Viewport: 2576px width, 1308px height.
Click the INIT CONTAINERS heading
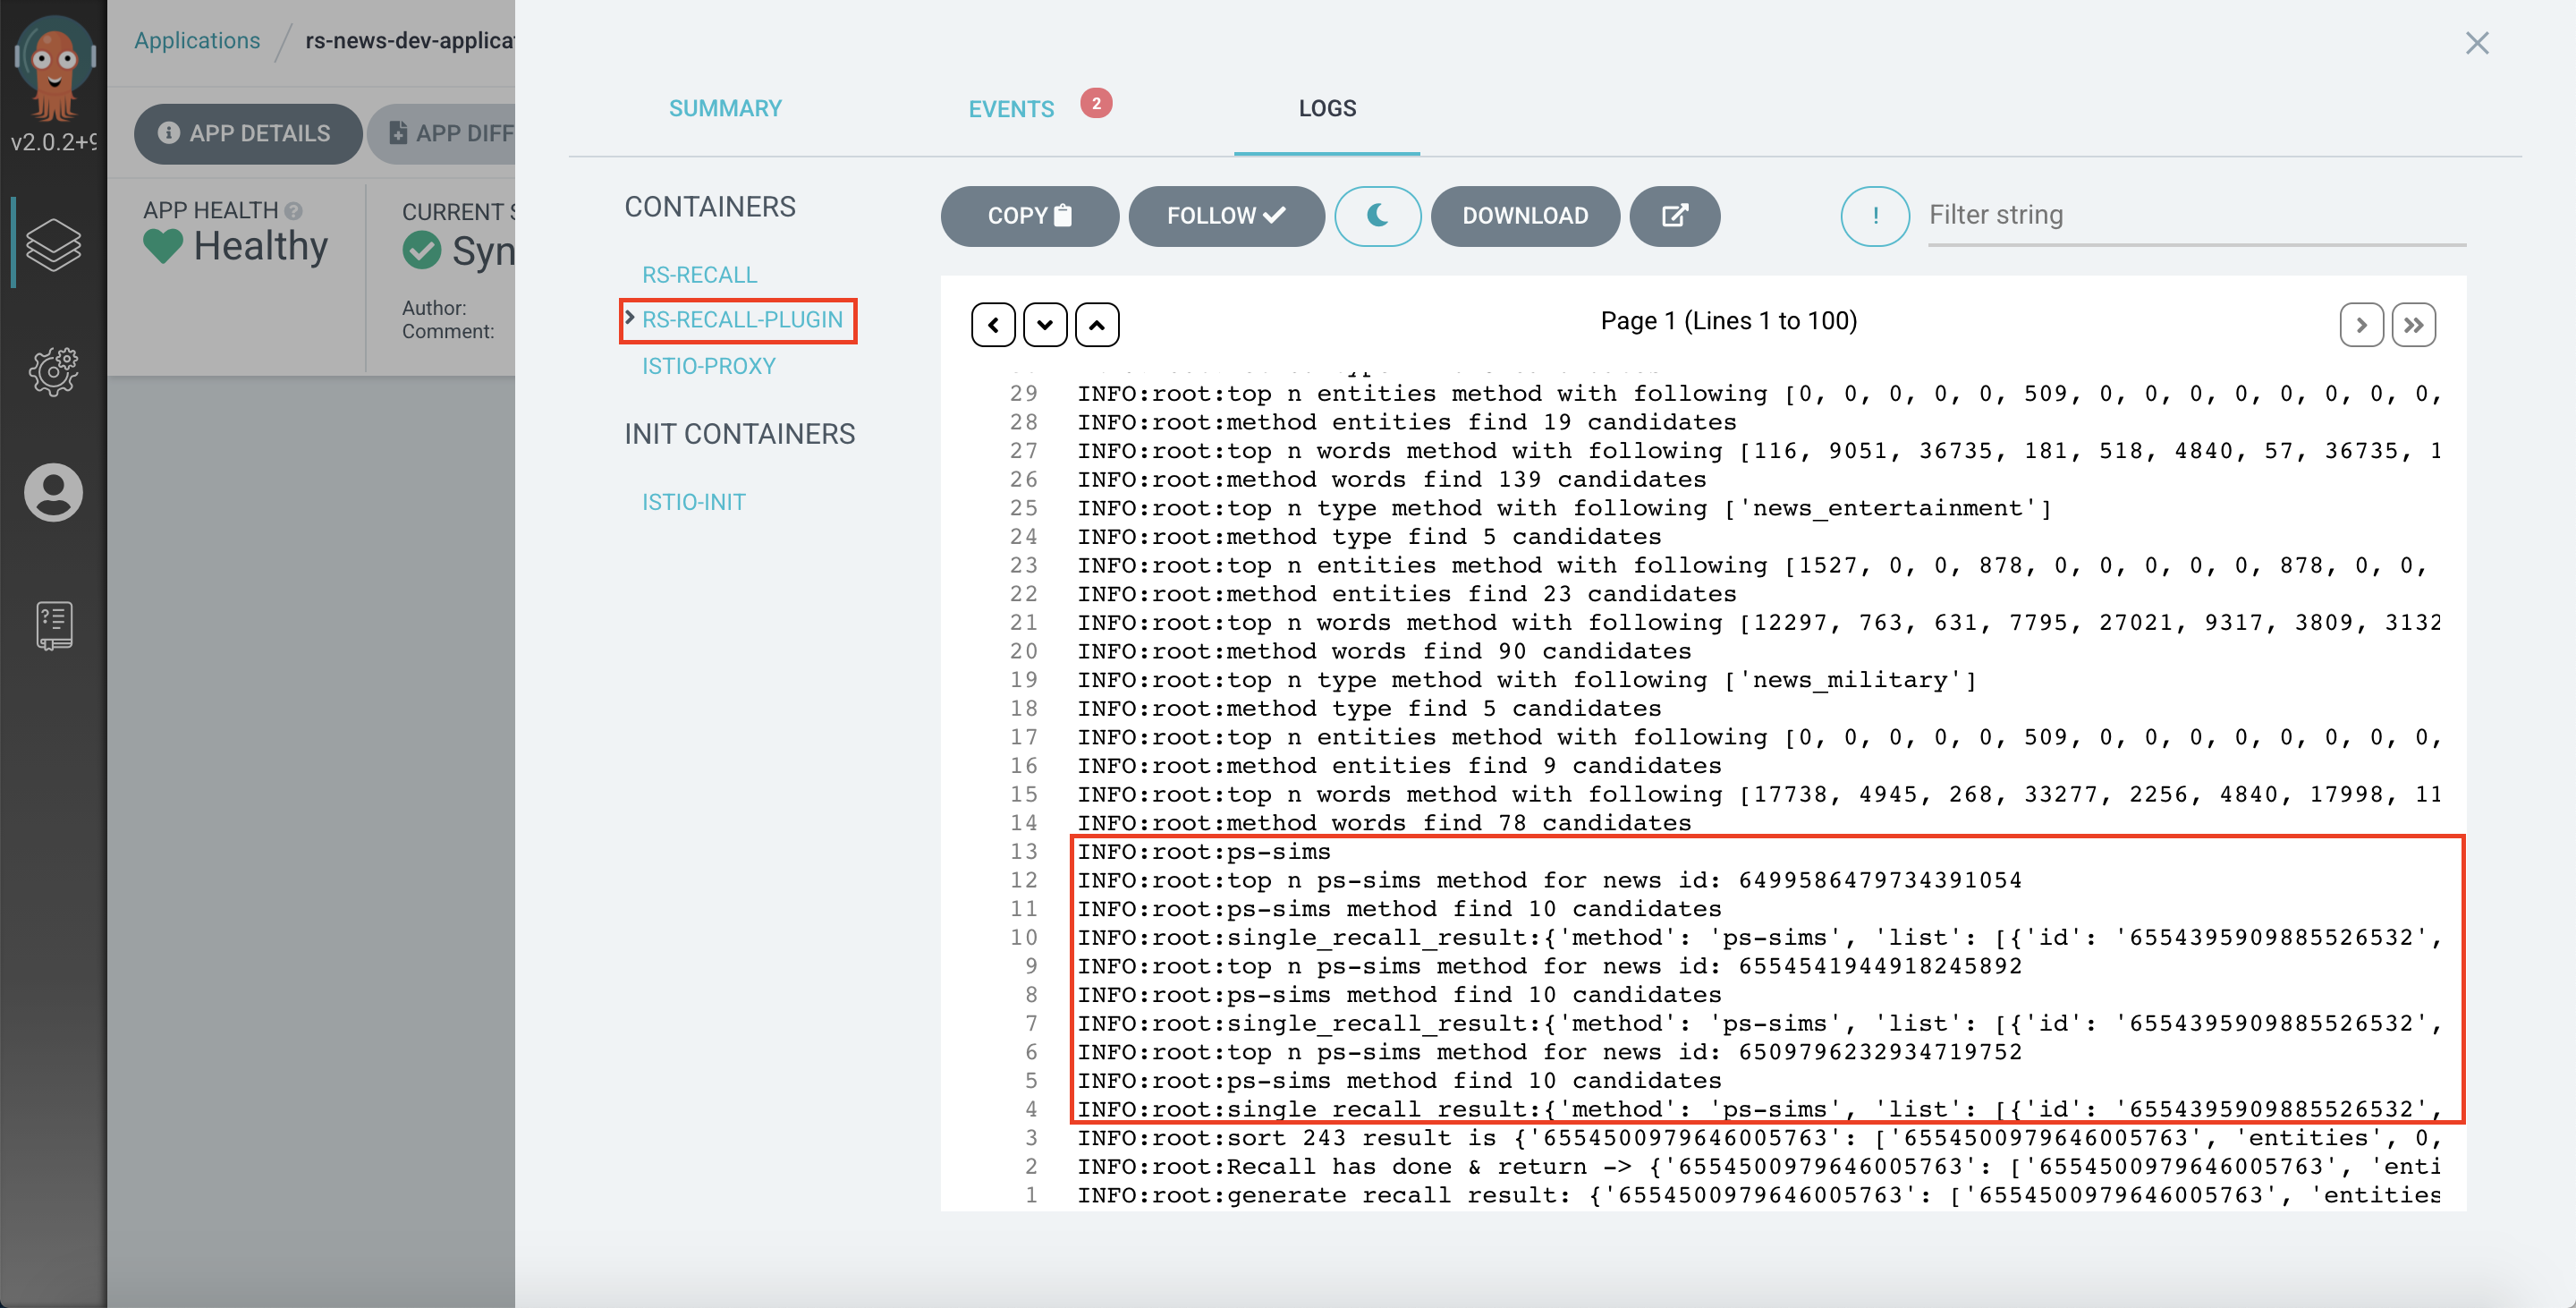click(739, 434)
